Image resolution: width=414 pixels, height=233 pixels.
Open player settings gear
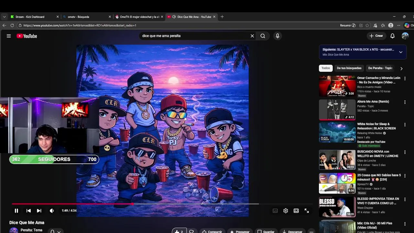[x=286, y=211]
